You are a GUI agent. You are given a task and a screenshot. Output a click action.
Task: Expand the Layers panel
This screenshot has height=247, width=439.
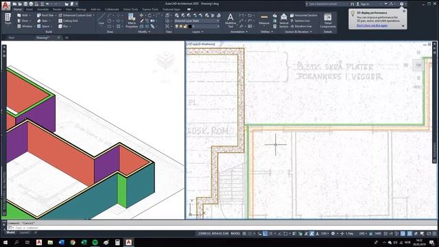[198, 32]
